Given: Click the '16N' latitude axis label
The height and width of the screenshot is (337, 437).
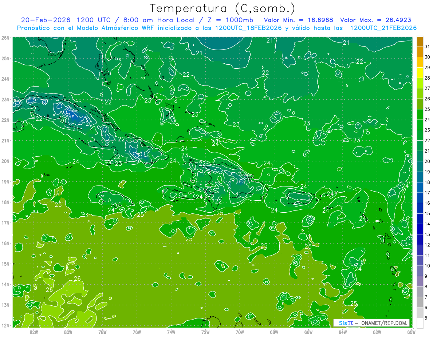Looking at the screenshot, I should coord(5,243).
